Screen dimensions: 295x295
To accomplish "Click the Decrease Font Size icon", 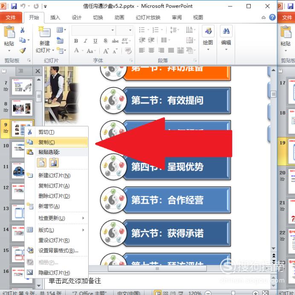I will [115, 51].
